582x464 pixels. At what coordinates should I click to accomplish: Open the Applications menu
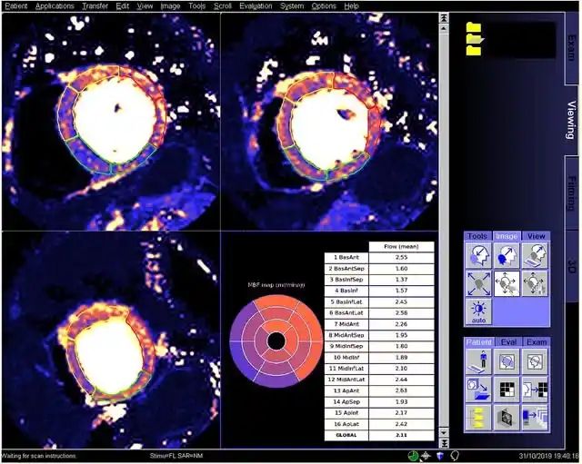55,6
